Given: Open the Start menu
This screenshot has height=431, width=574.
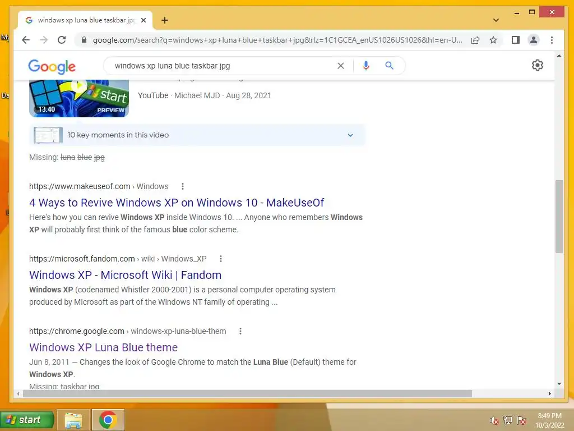Looking at the screenshot, I should click(x=26, y=420).
